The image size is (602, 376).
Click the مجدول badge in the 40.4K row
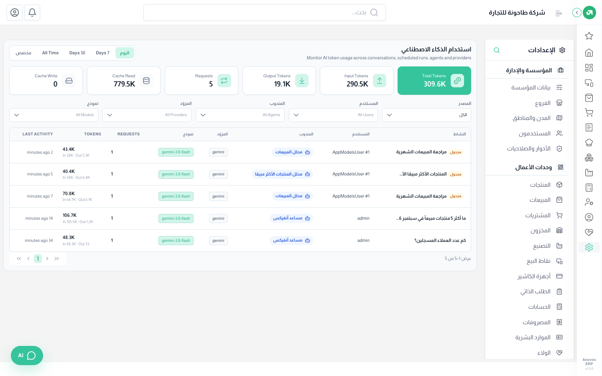(456, 174)
